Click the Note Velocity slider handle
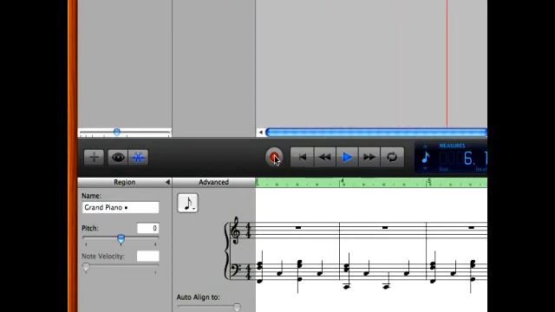Viewport: 555px width, 312px height. click(86, 267)
